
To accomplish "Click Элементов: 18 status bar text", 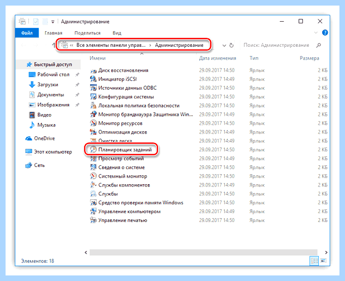I will click(38, 261).
